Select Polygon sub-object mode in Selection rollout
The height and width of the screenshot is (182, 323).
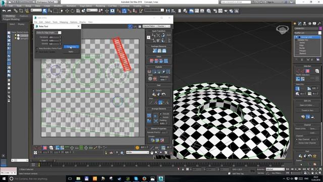tap(307, 71)
